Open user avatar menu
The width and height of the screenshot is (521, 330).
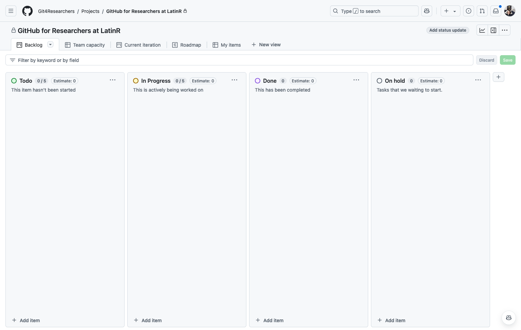[x=510, y=11]
